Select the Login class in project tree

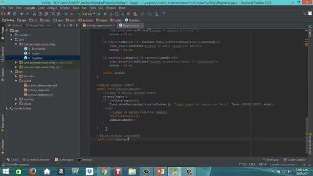tap(35, 53)
